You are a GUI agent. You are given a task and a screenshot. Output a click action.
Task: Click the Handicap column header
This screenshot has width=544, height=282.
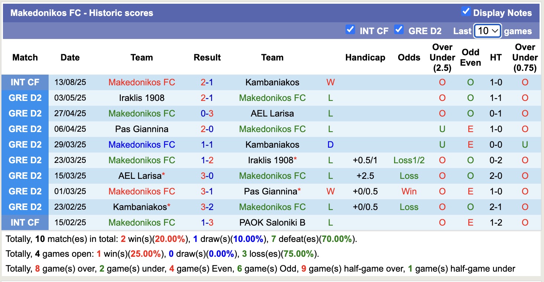pyautogui.click(x=365, y=58)
